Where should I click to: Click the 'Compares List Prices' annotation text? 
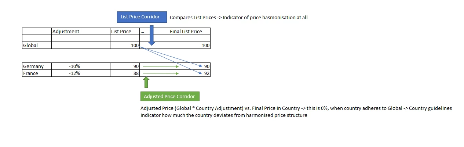point(238,17)
